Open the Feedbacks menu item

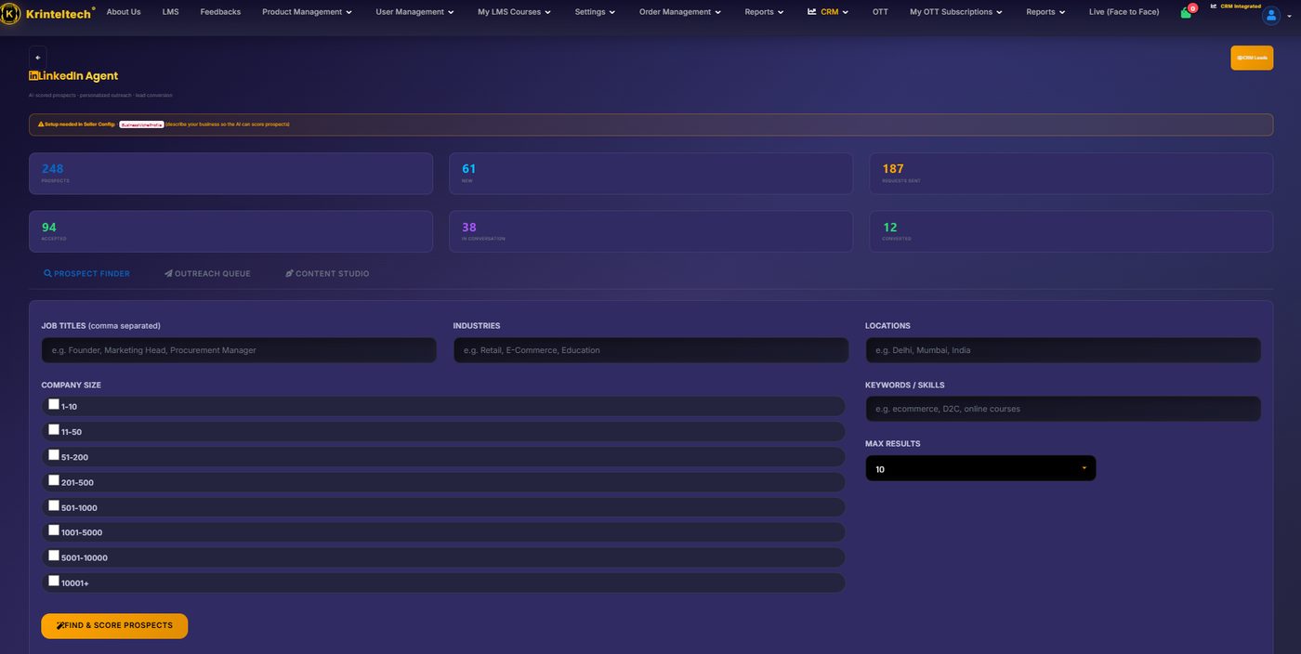point(220,12)
